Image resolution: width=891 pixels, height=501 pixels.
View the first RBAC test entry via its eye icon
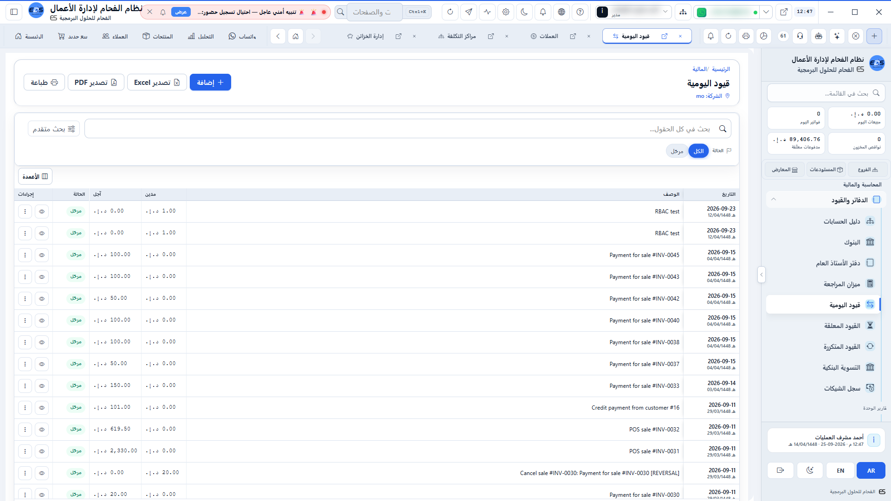(42, 212)
